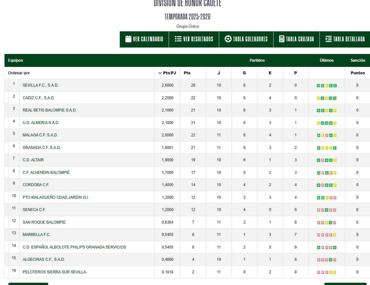The height and width of the screenshot is (285, 370).
Task: Open Ver Resultados
Action: point(194,39)
